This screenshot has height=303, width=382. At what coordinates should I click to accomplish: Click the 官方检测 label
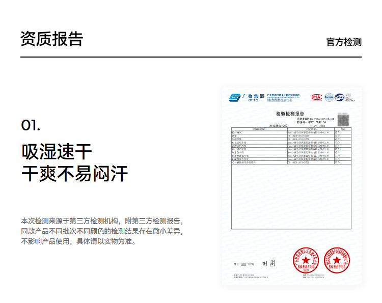(344, 42)
